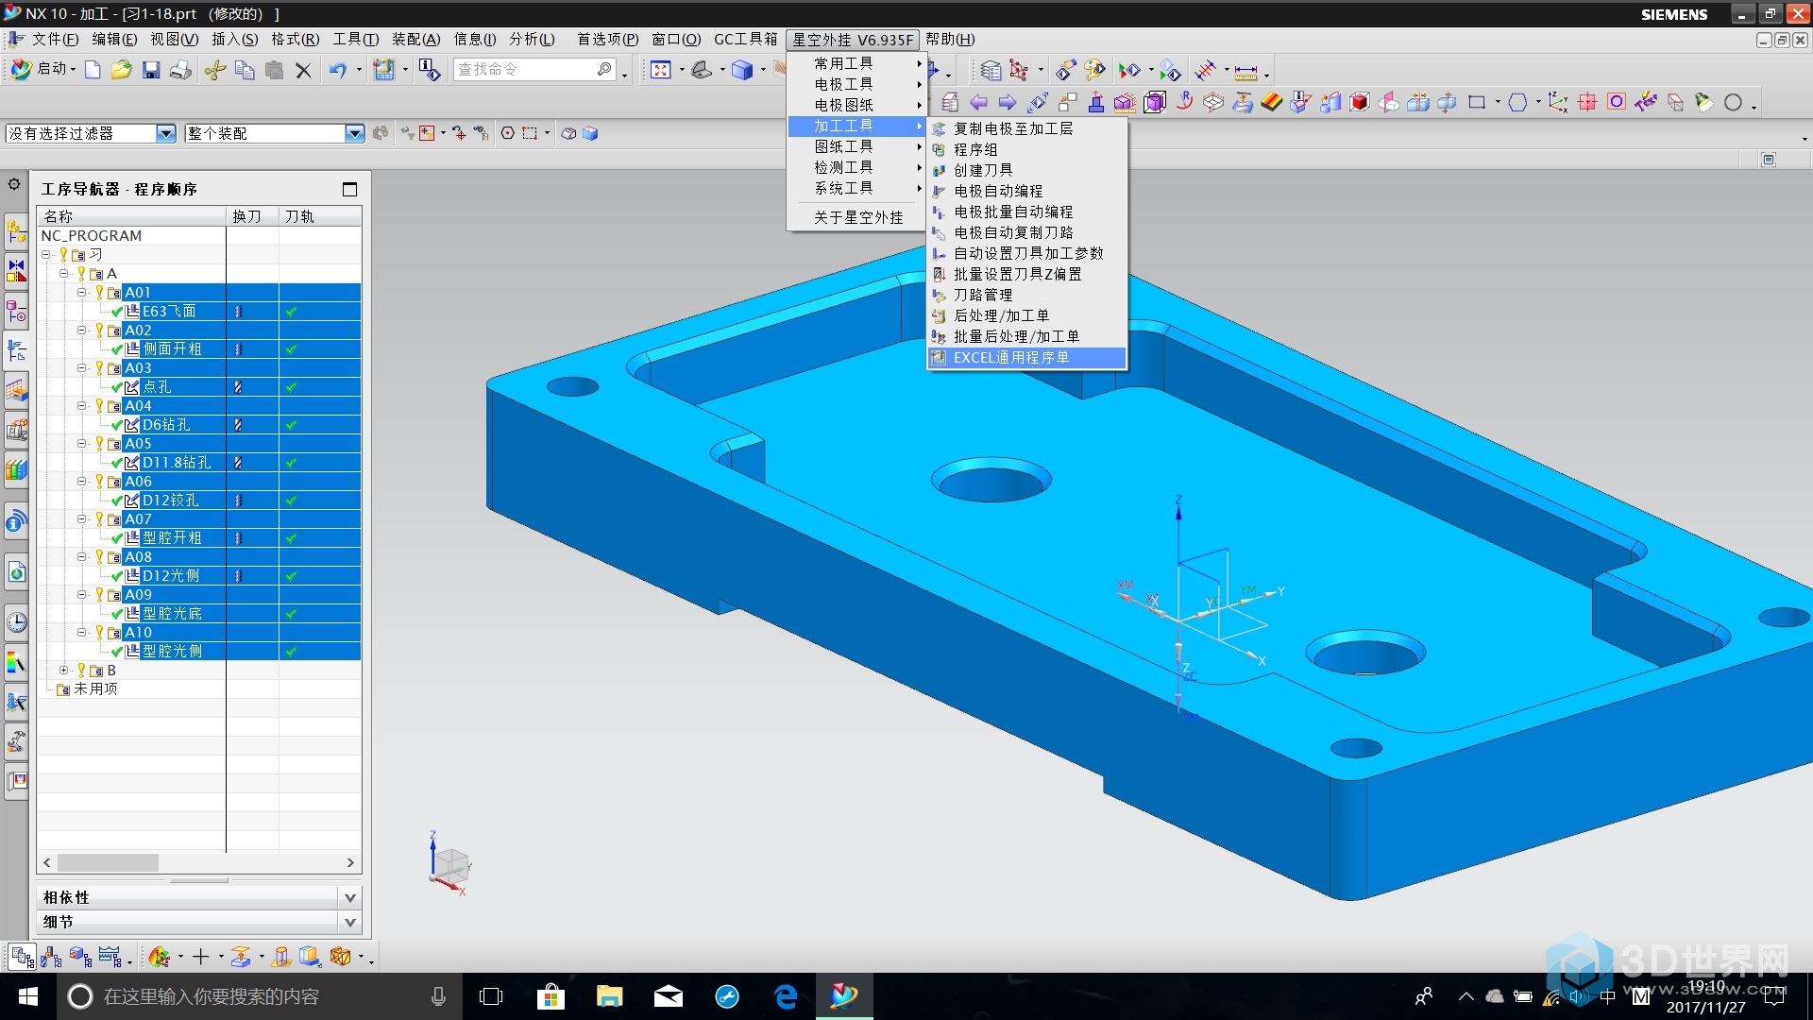Click the XYZ coordinate system icon
Screen dimensions: 1813x1020
(1558, 102)
